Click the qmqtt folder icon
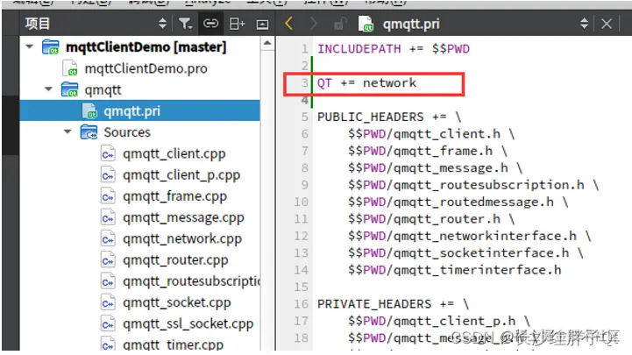Viewport: 632px width, 355px height. coord(70,90)
